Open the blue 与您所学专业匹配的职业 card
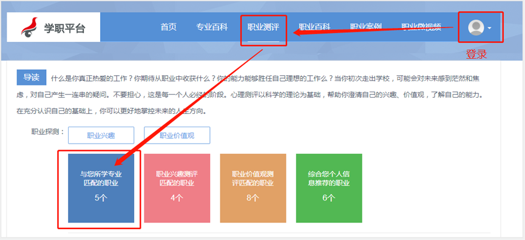Screen dimensions: 525x240 (x=101, y=188)
